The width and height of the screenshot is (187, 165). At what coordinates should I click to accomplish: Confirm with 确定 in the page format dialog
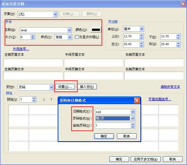(x=104, y=136)
